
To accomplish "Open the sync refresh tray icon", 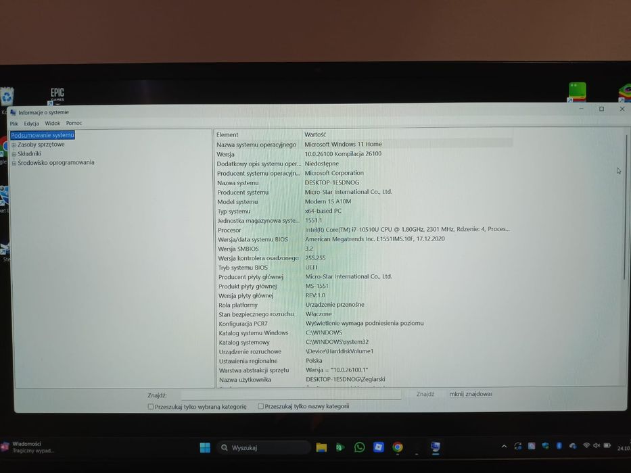I will tap(518, 446).
